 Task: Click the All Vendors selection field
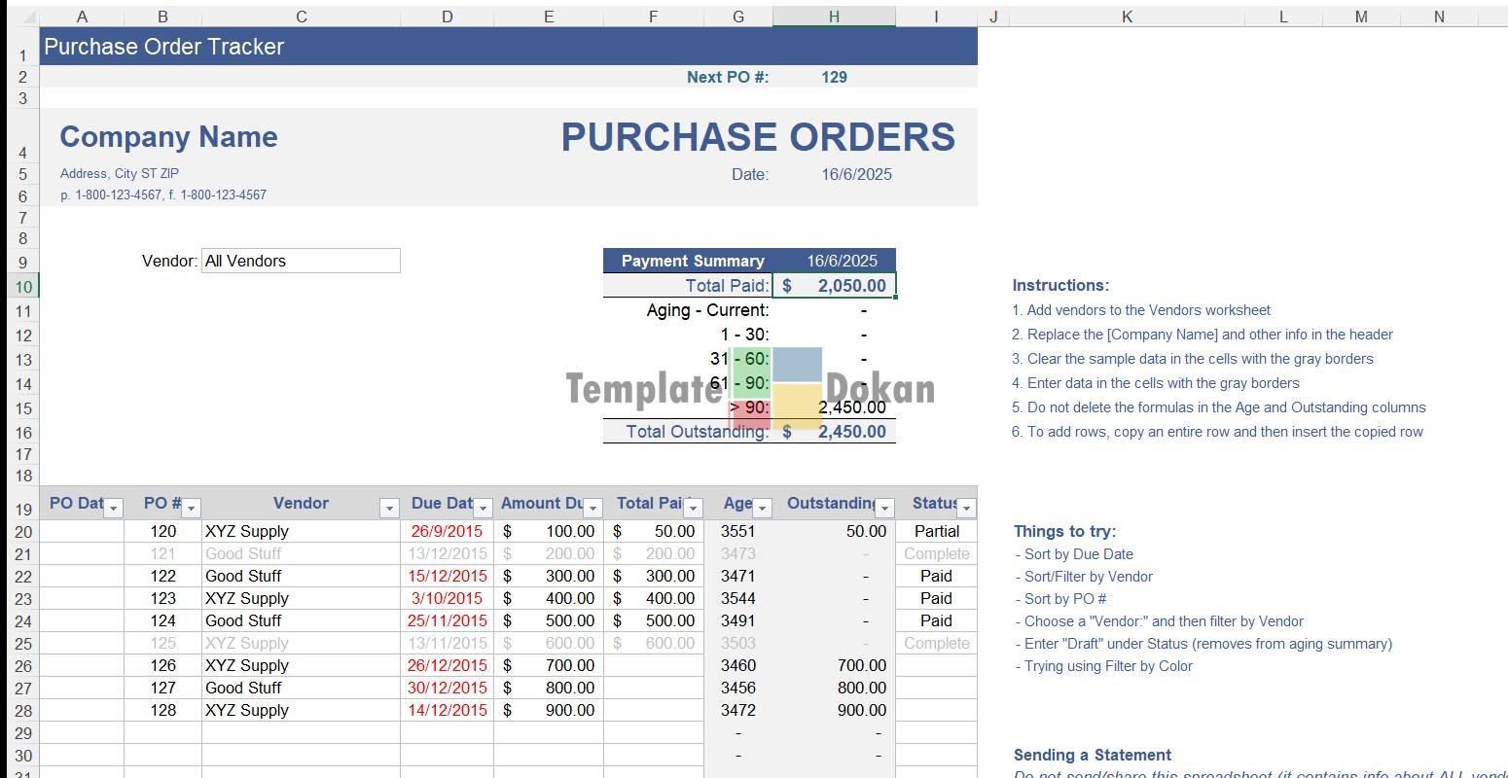point(301,261)
